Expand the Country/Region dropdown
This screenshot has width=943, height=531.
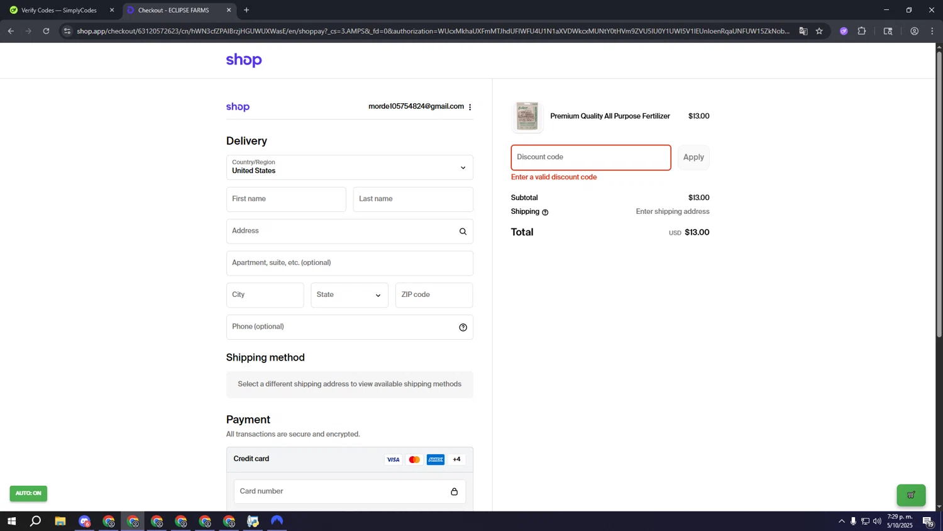click(x=350, y=167)
